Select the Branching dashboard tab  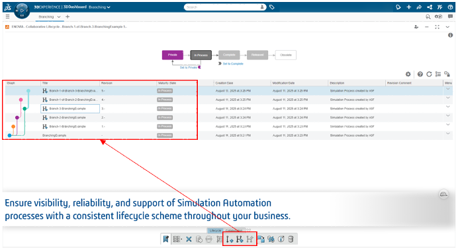coord(46,17)
